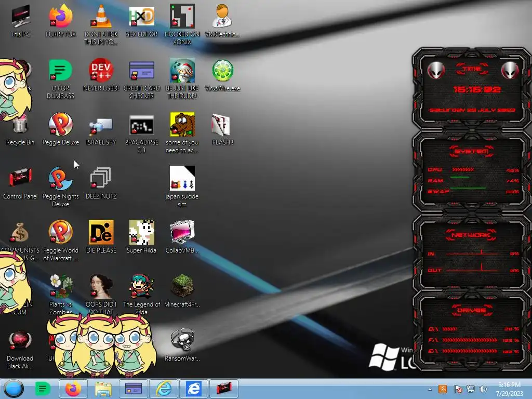Click the CPU usage bar in the SYSTEM gadget
532x399 pixels.
[x=463, y=170]
